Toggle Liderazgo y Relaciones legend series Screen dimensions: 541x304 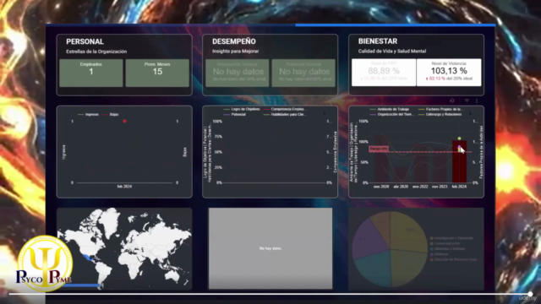(x=440, y=115)
